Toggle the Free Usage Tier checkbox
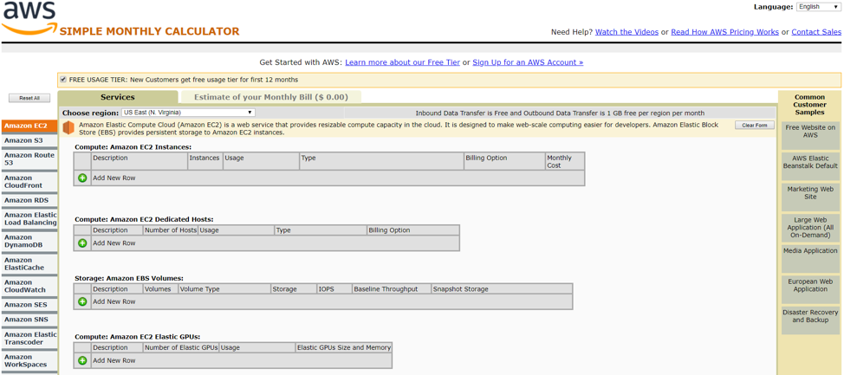Screen dimensions: 844x375 [63, 80]
